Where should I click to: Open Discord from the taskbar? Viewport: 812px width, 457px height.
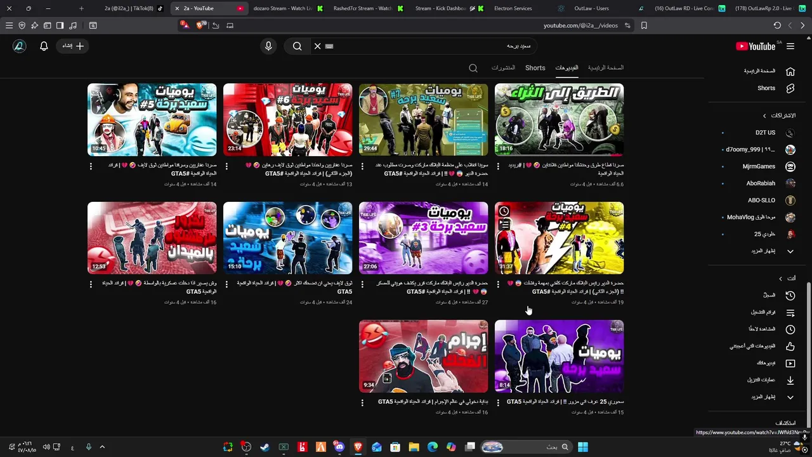pos(339,447)
